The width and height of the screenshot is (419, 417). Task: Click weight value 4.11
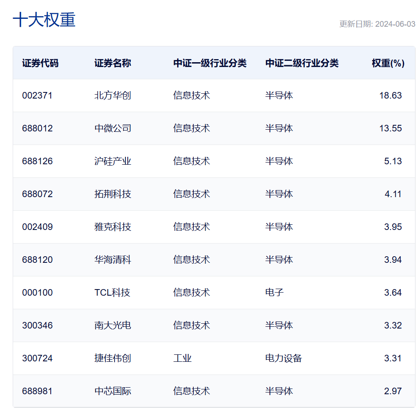393,194
